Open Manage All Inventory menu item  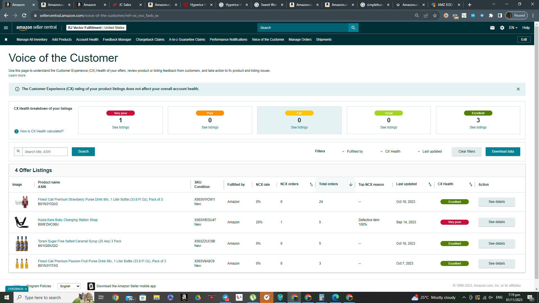[x=32, y=40]
